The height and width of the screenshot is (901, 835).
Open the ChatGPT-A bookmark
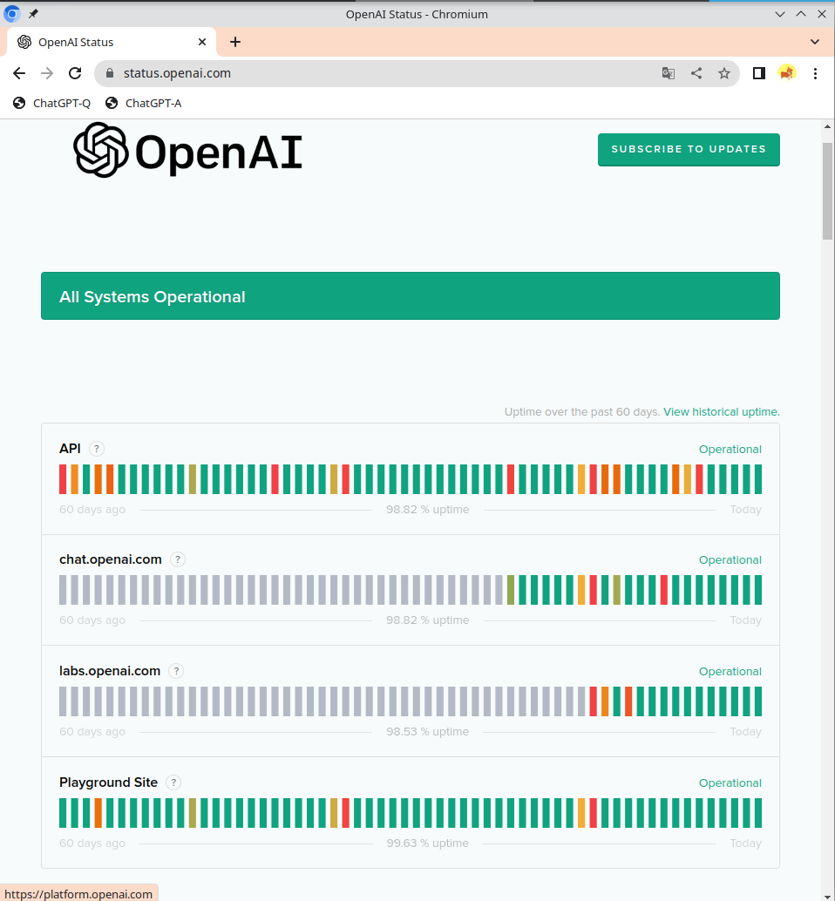point(144,103)
